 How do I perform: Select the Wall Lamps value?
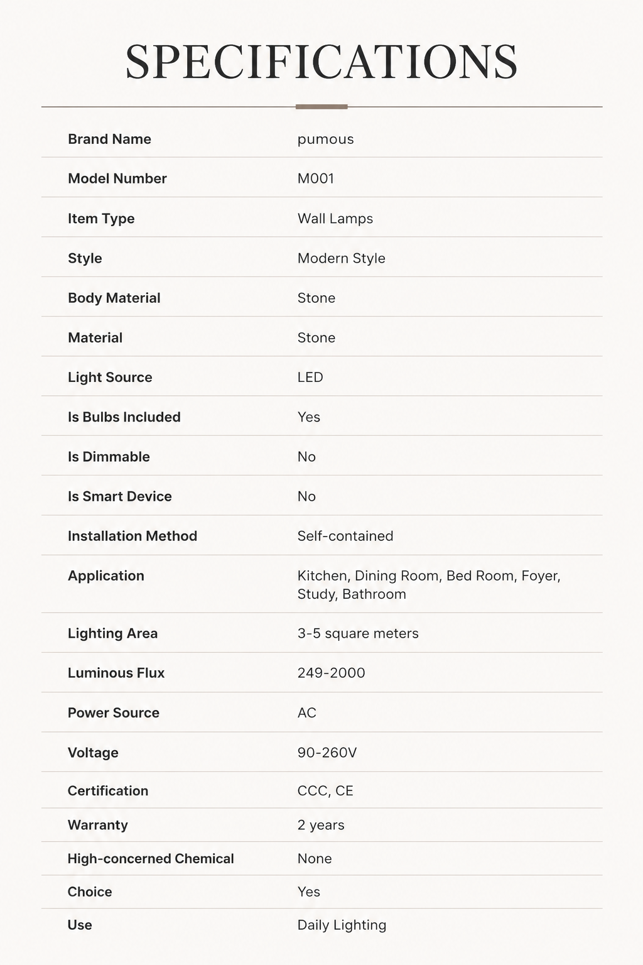coord(335,219)
